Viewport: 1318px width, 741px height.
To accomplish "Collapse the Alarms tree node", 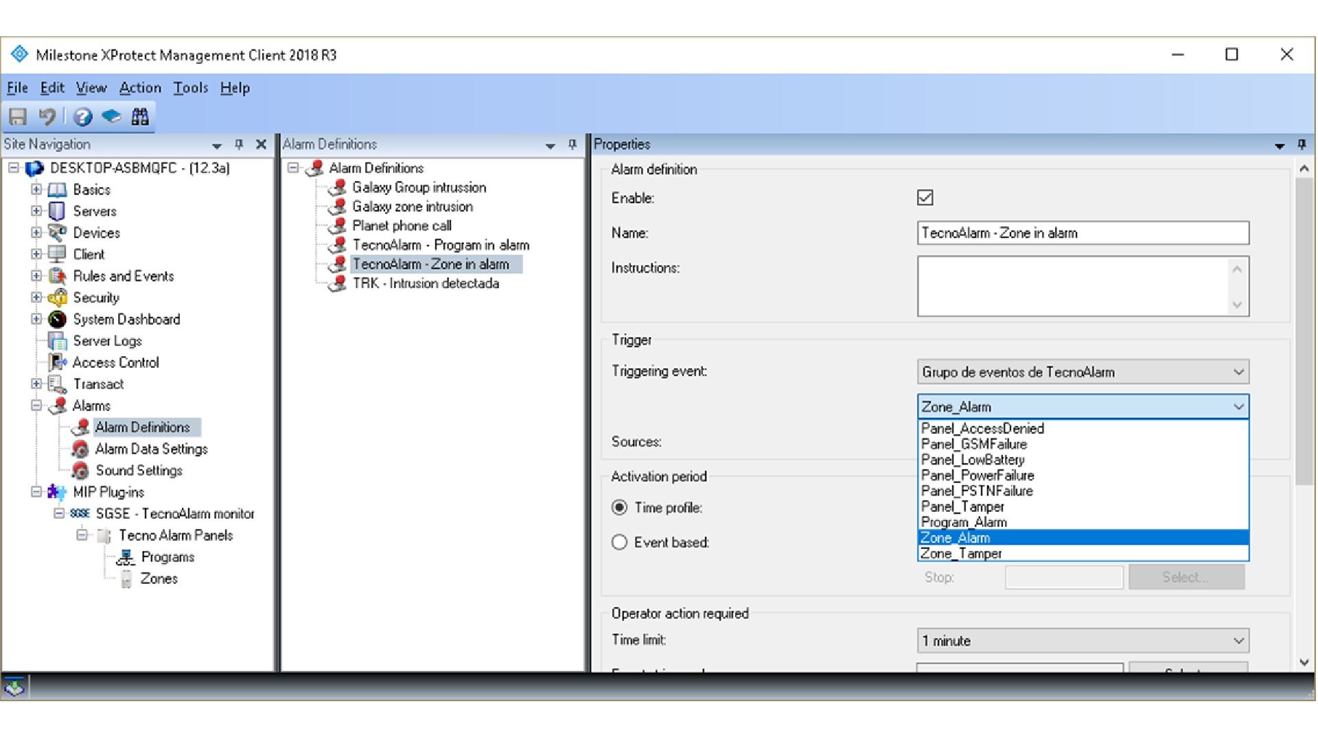I will [x=36, y=405].
